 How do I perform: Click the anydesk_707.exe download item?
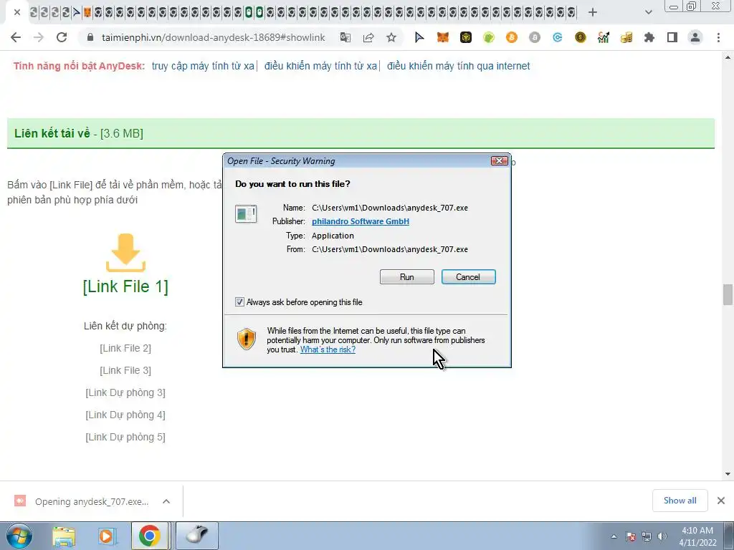click(91, 501)
